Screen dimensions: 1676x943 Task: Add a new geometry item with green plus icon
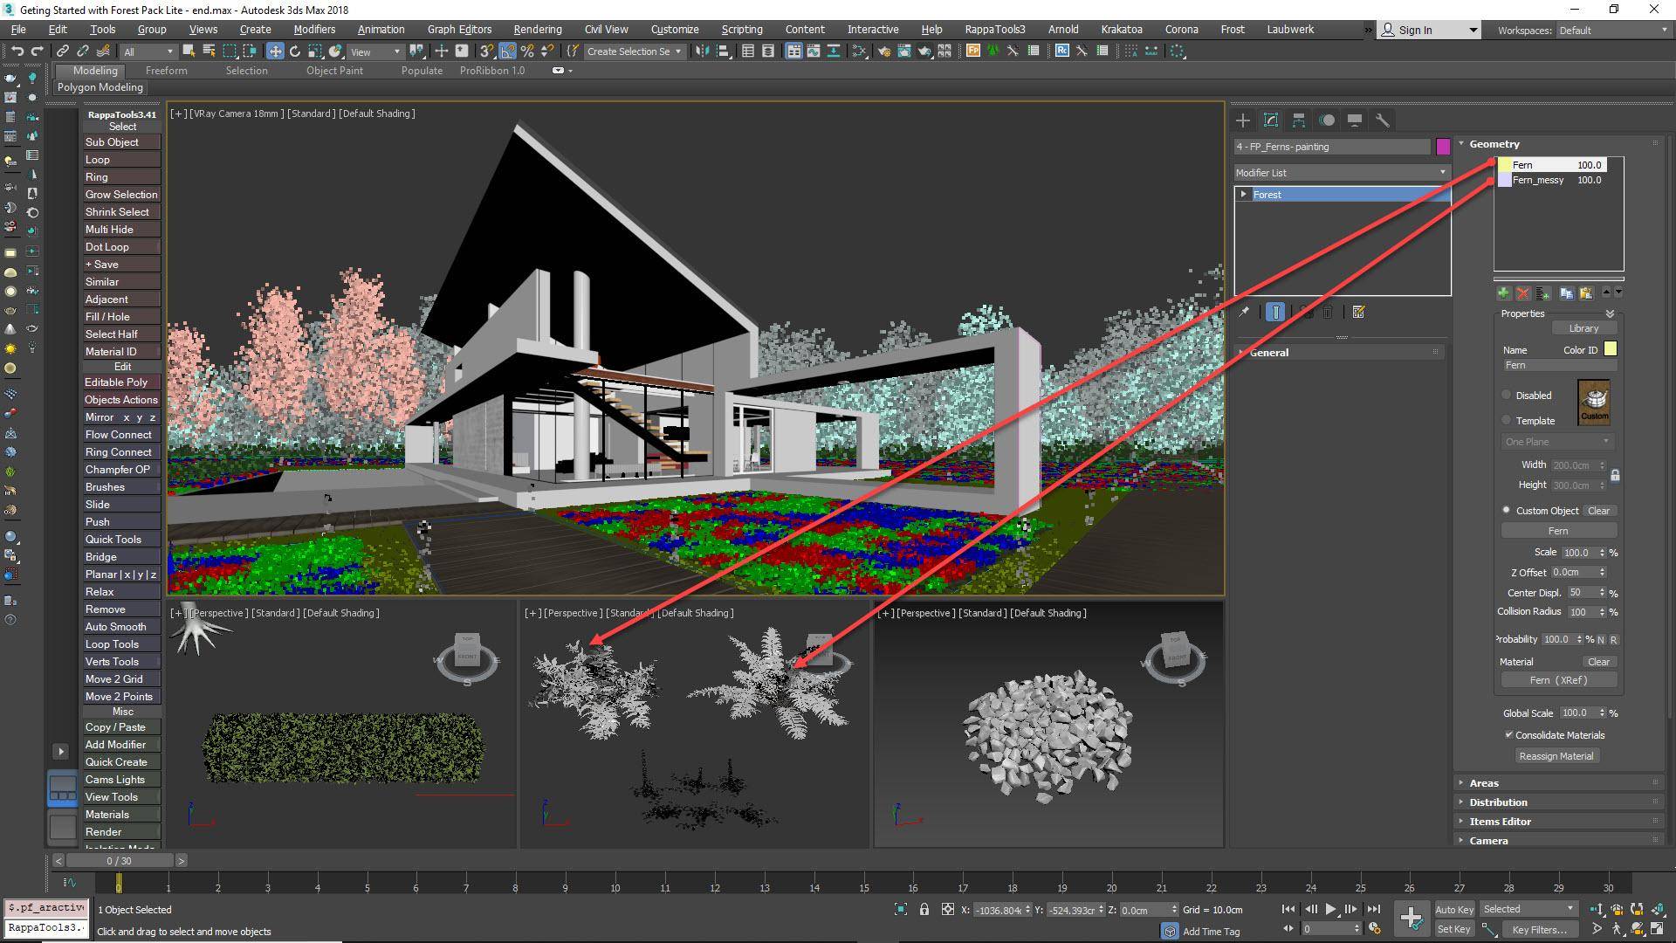(1502, 293)
